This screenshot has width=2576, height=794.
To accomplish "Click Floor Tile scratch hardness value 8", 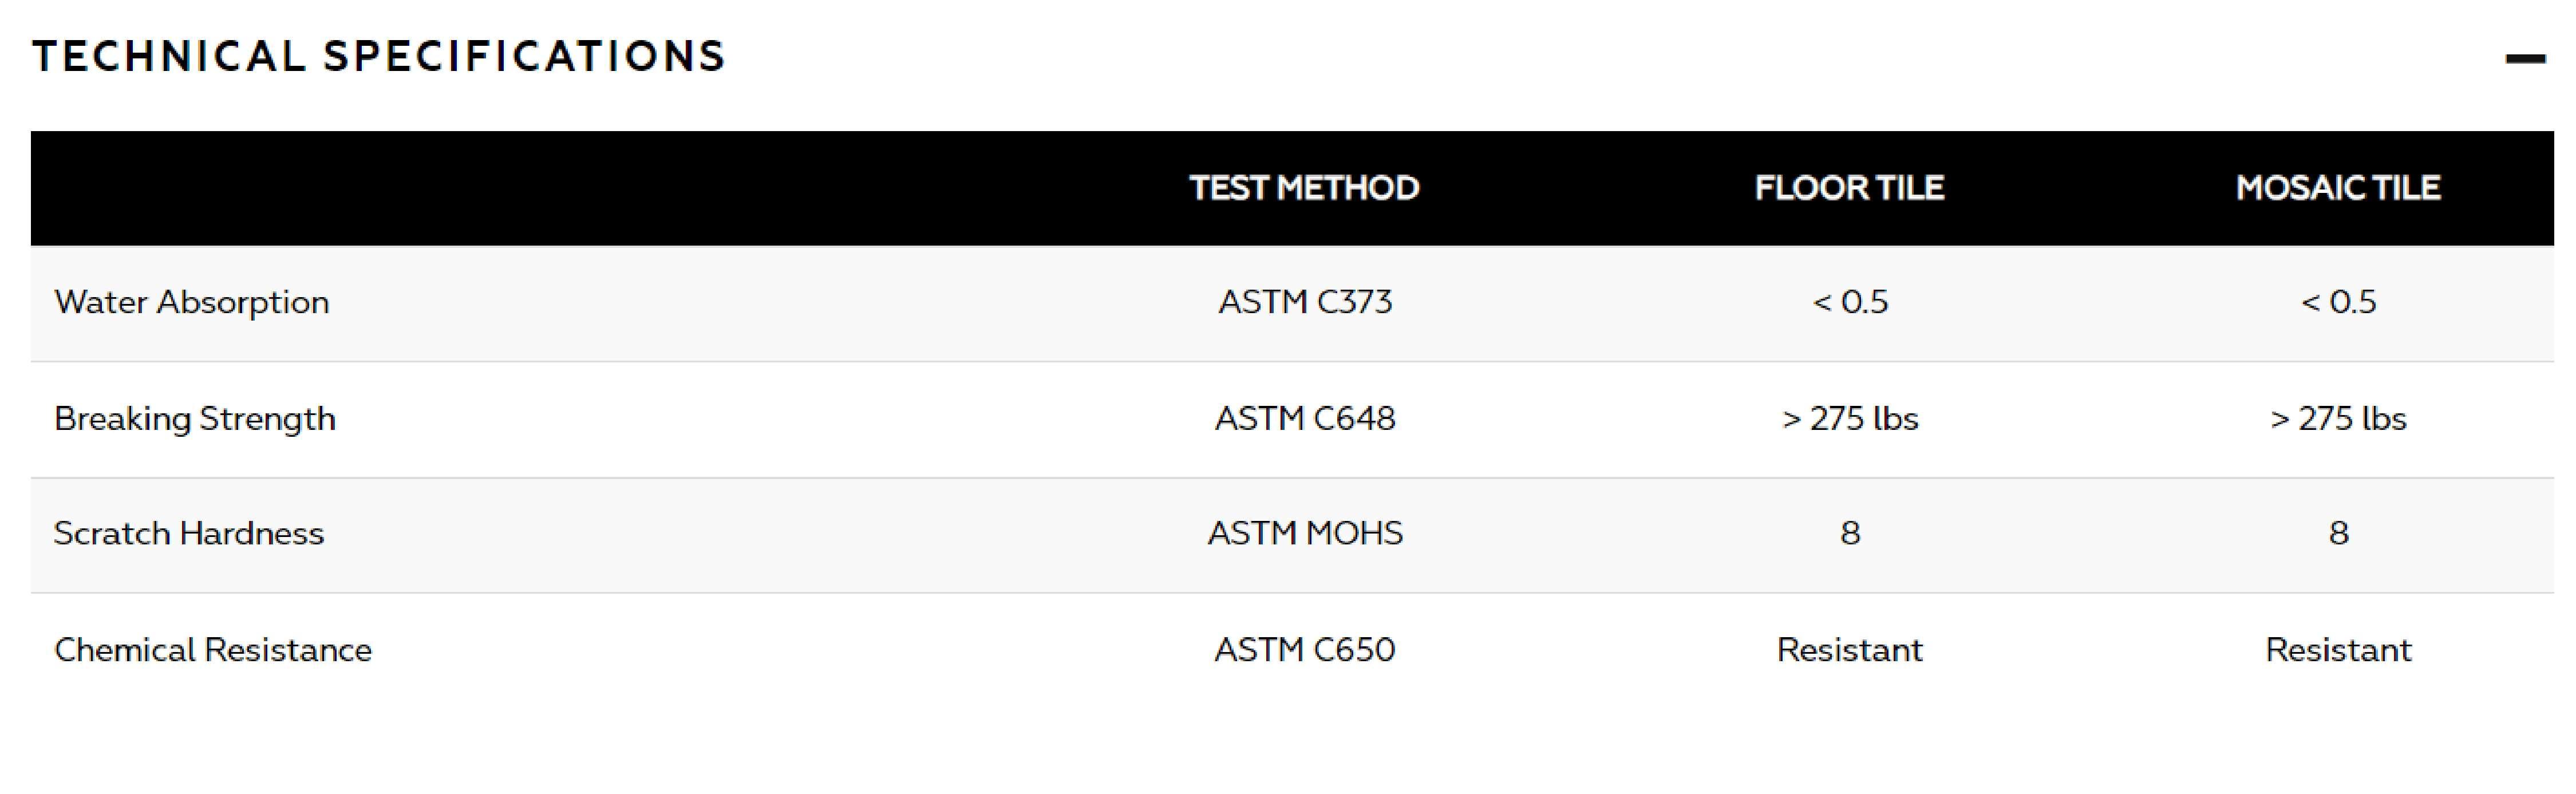I will click(x=1850, y=533).
